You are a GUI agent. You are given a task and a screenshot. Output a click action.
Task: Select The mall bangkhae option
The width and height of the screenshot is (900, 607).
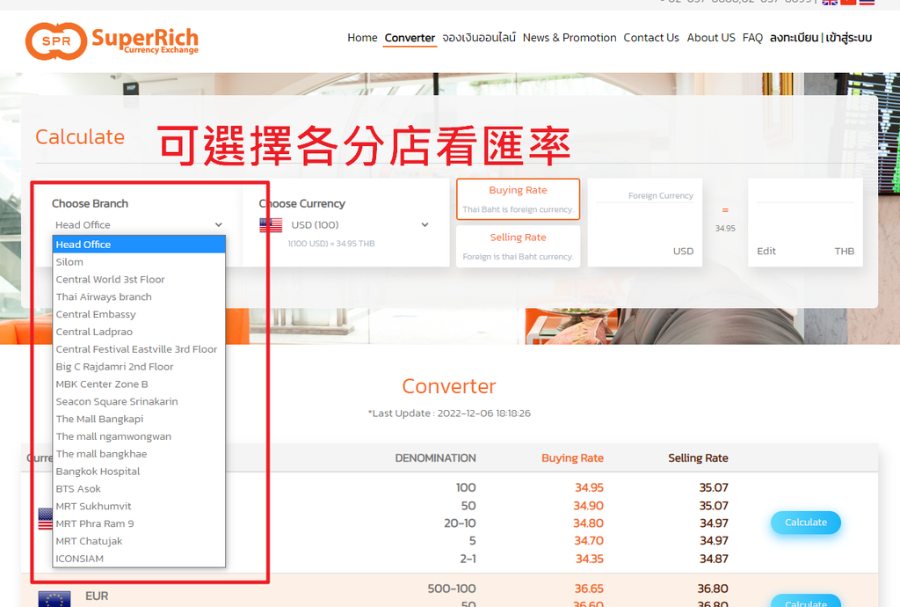click(x=139, y=454)
